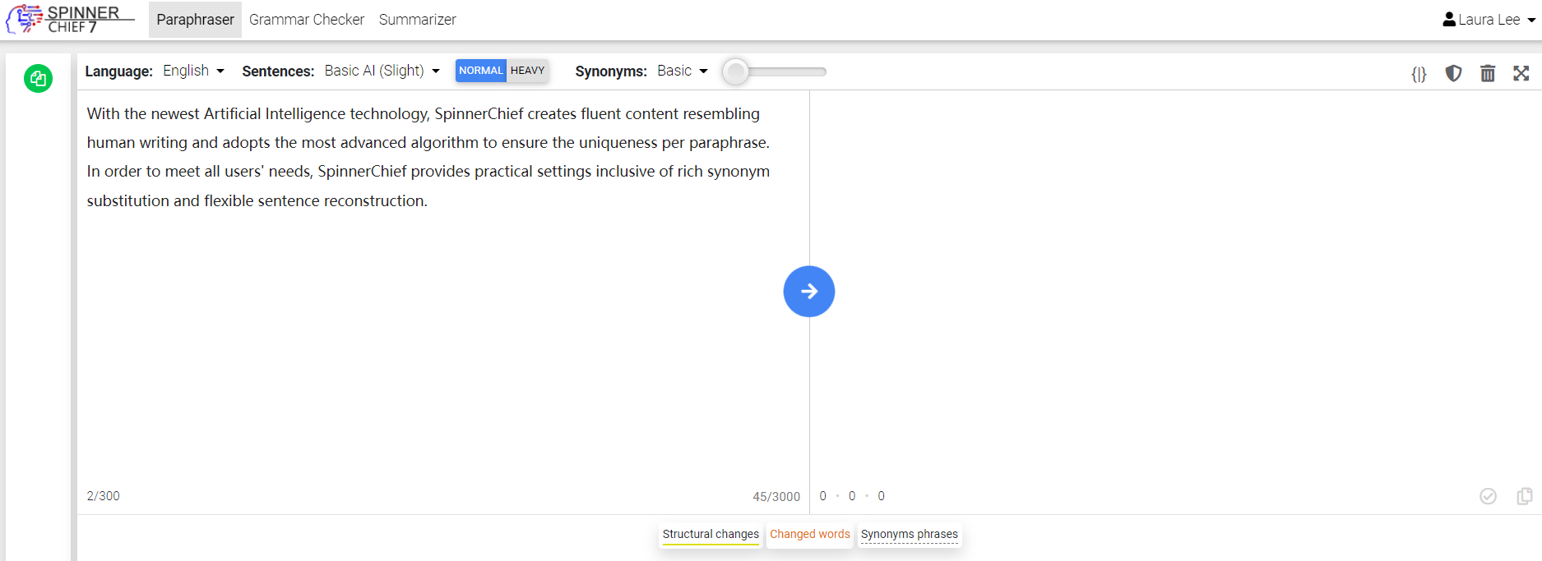Open the Basic synonyms dropdown
This screenshot has height=561, width=1542.
(682, 71)
